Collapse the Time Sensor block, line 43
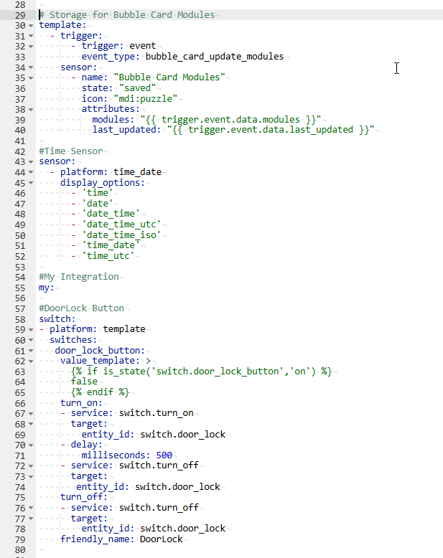This screenshot has width=443, height=558. coord(31,162)
